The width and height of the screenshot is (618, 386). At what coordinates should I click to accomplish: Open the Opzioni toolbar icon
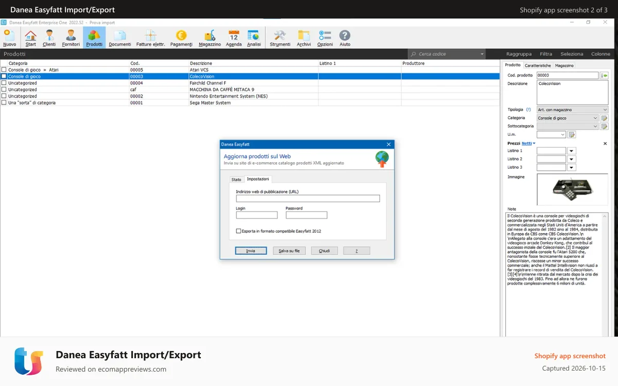coord(325,38)
